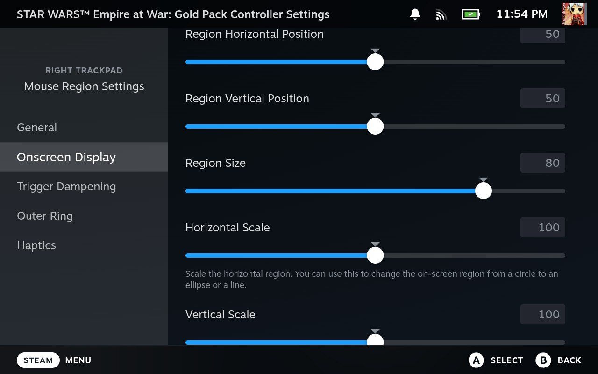Click the Region Vertical Position slider handle
This screenshot has width=598, height=374.
pos(375,126)
